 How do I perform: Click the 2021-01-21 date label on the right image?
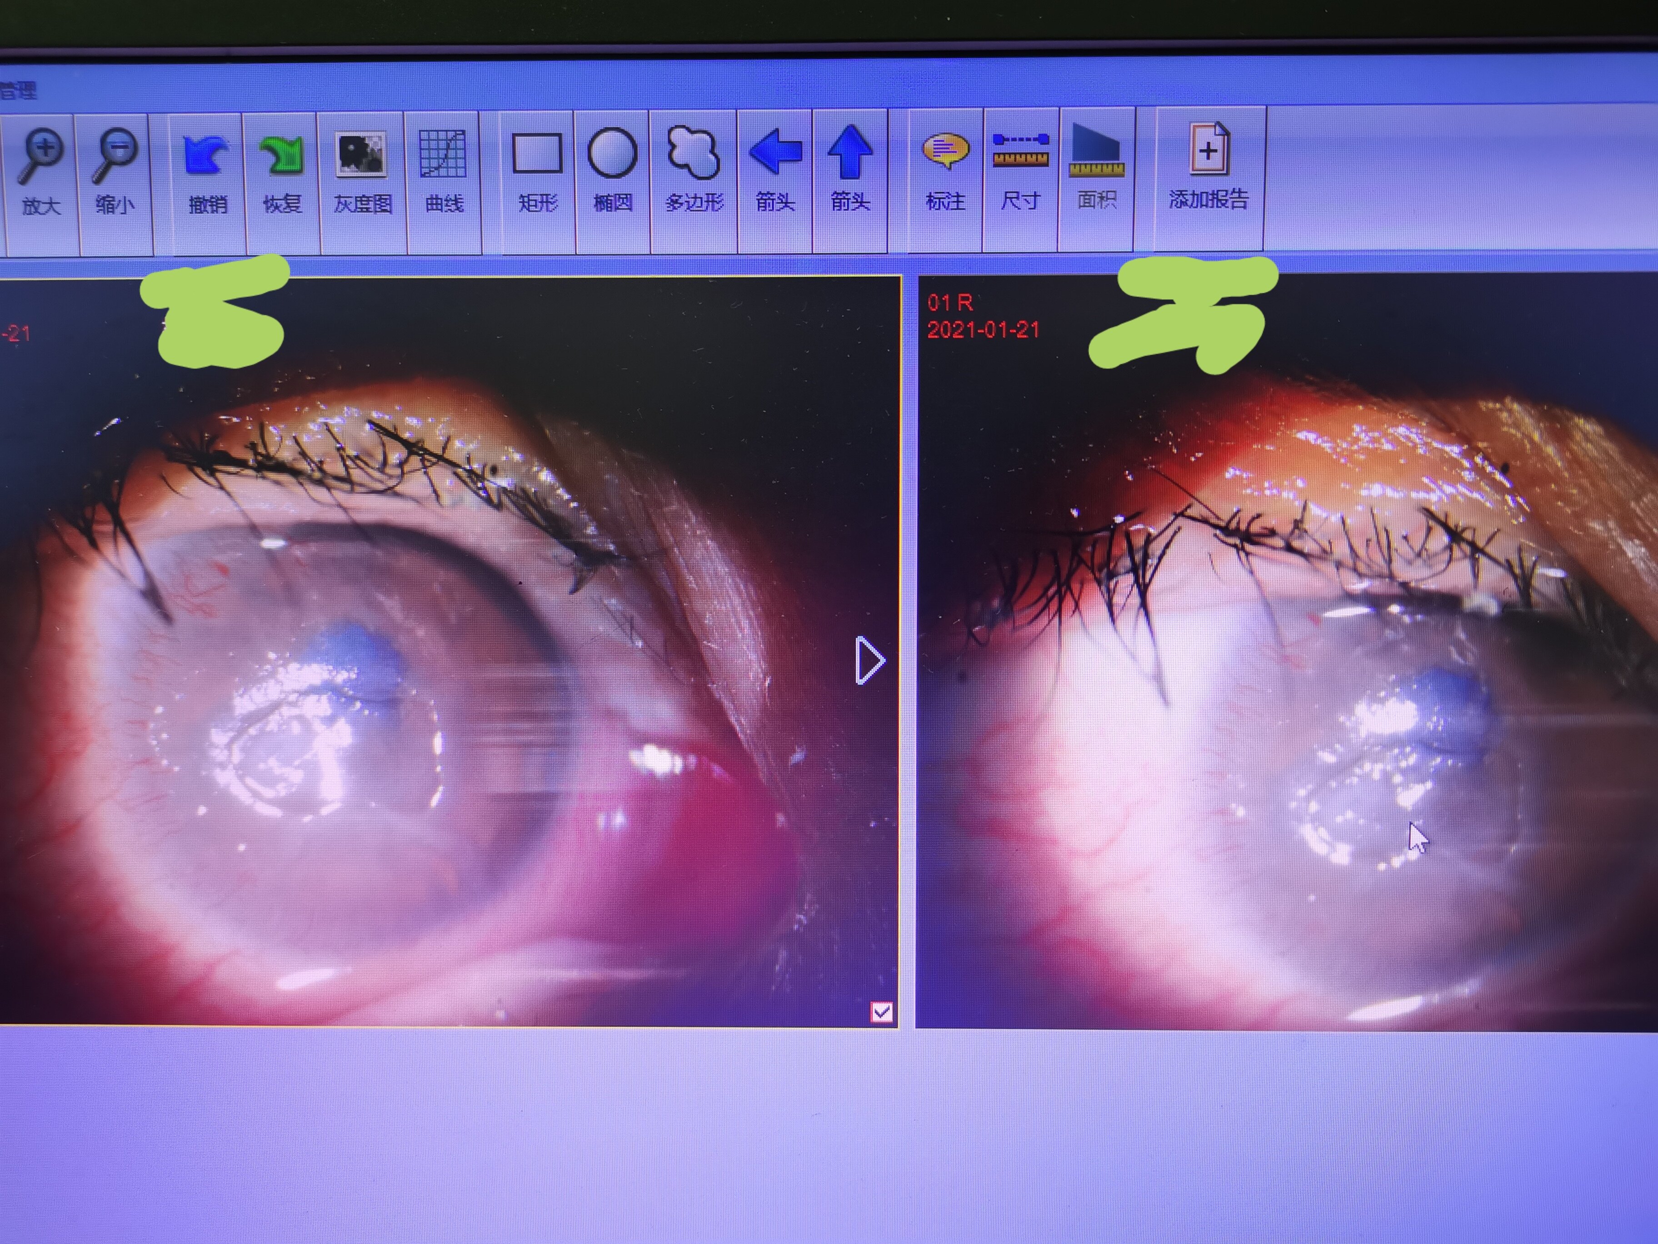click(x=984, y=330)
